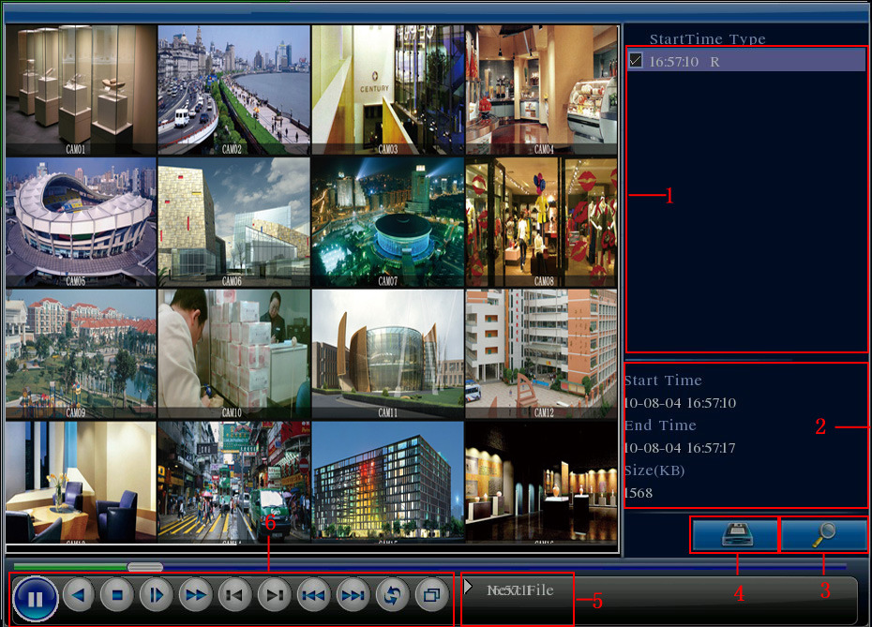The height and width of the screenshot is (627, 872).
Task: Select the lounge room video with blue chairs
Action: 81,482
